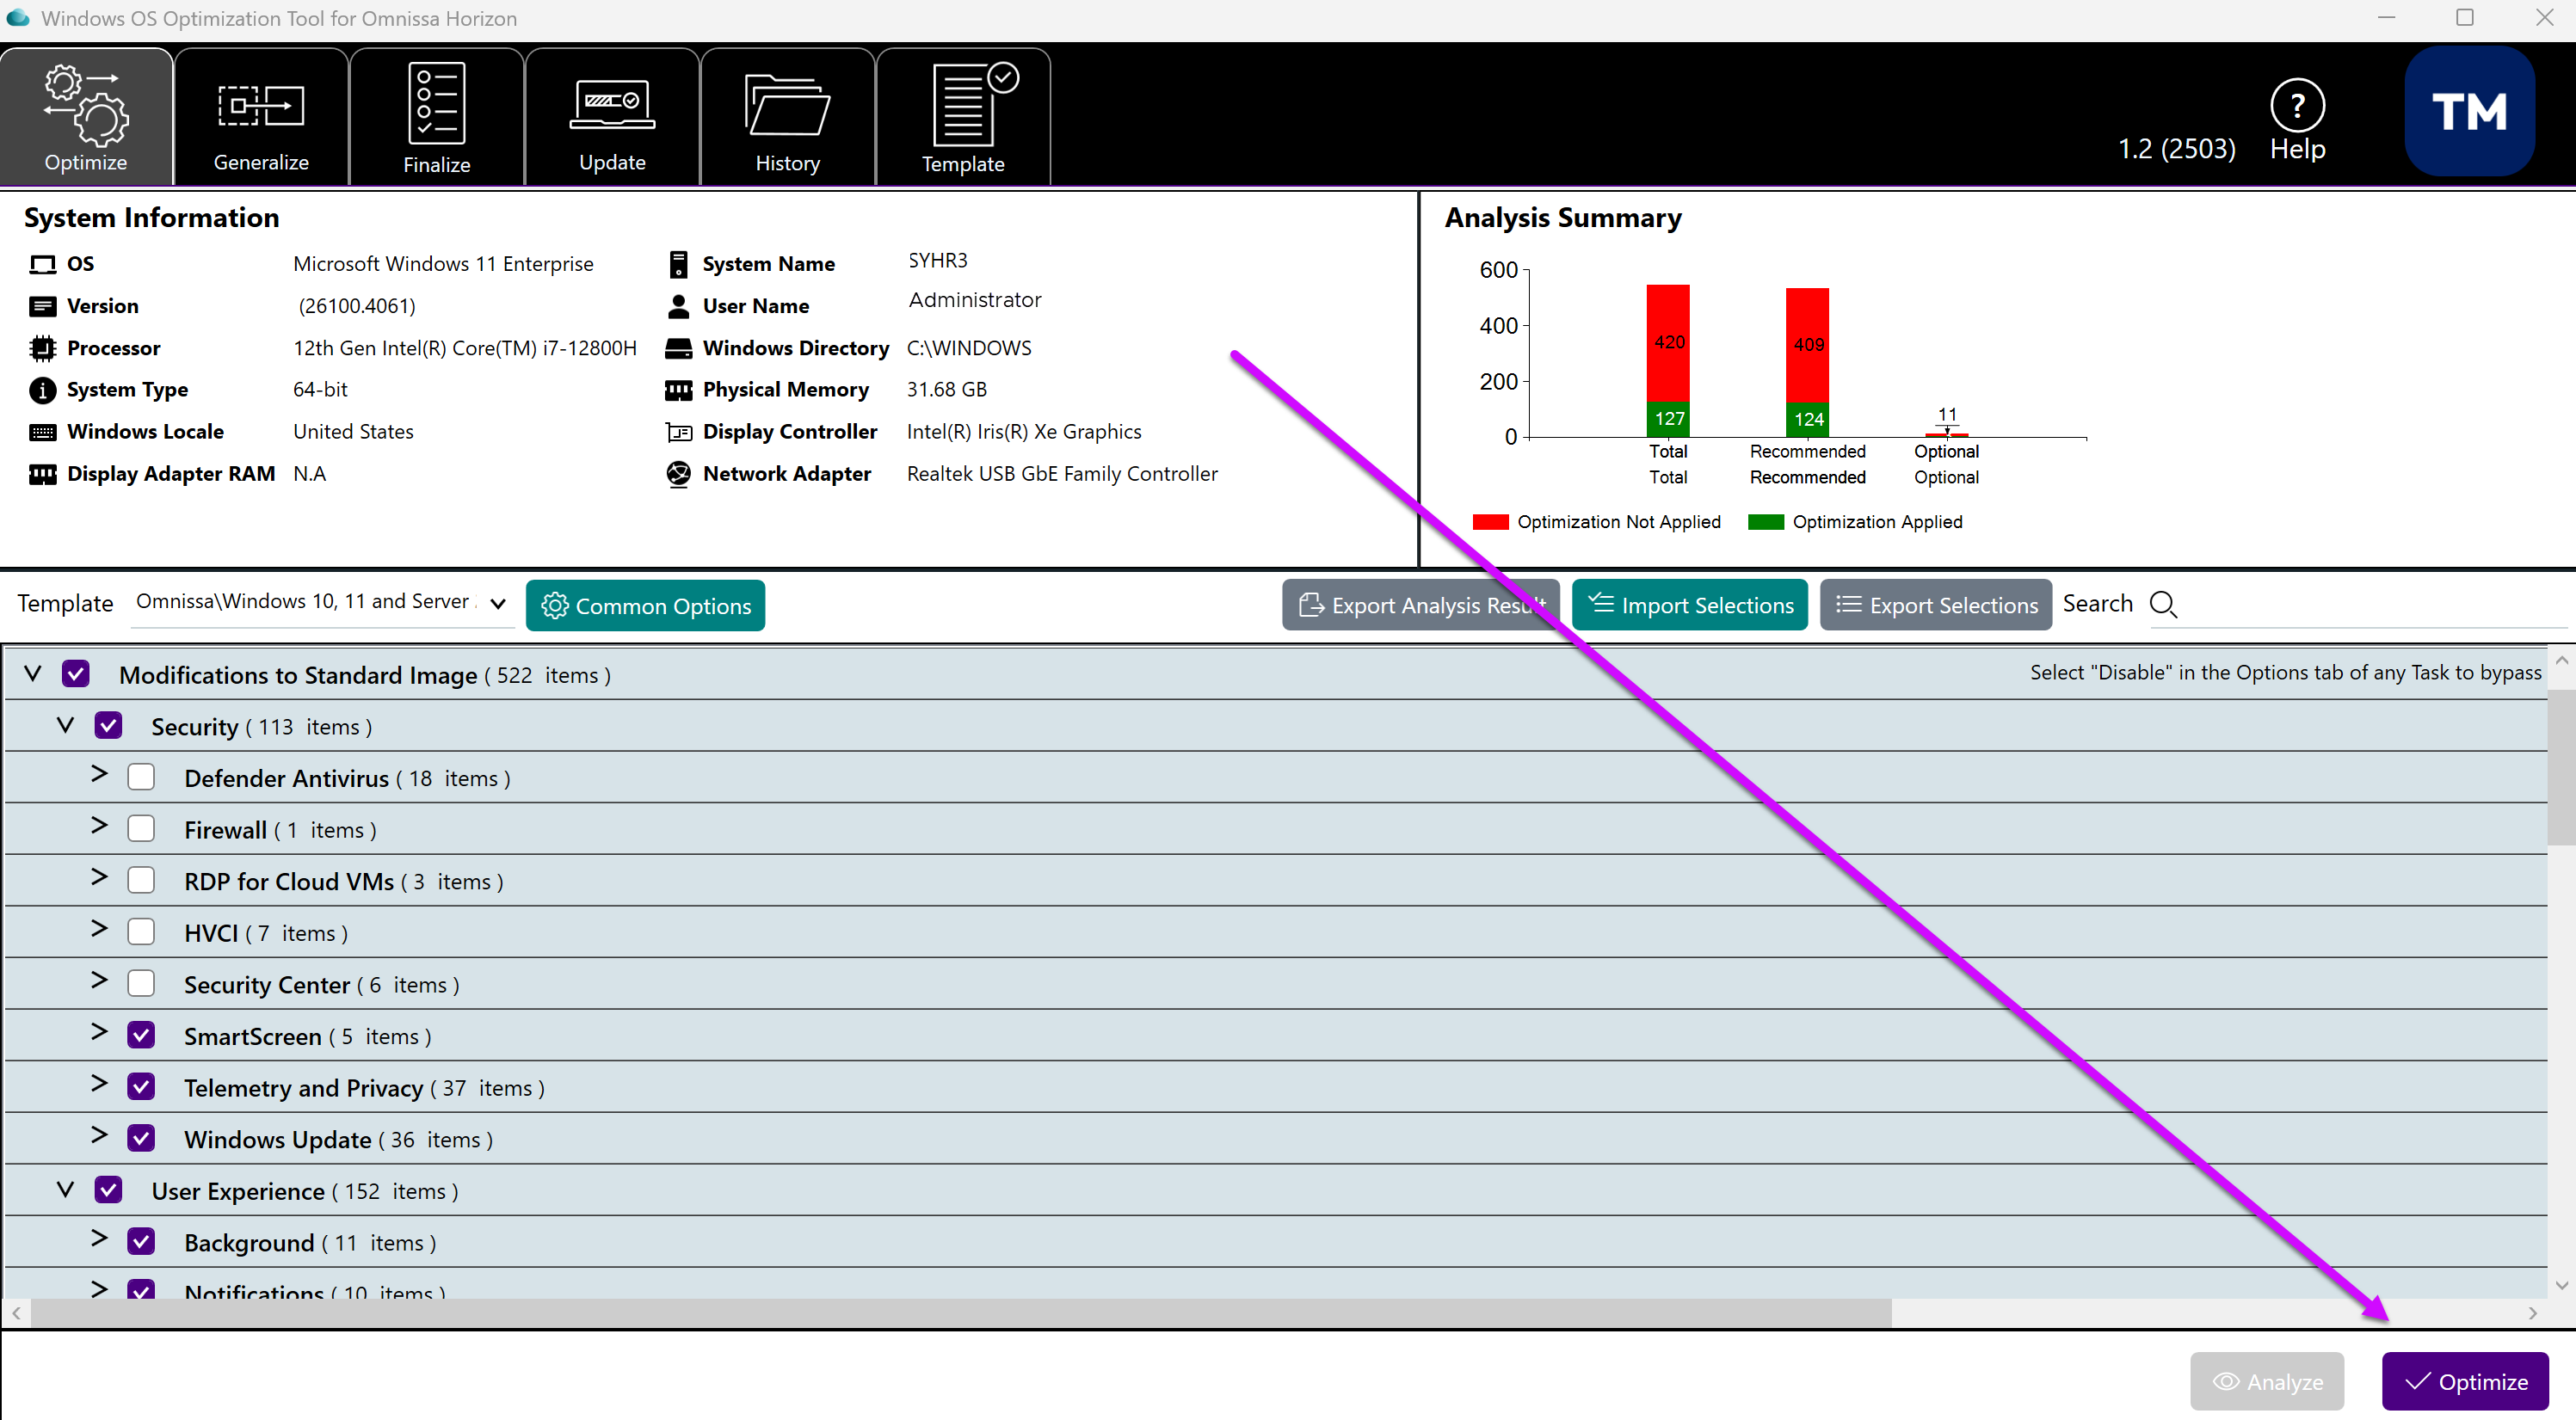Click Export Selections button
Screen dimensions: 2576x1420
1936,605
